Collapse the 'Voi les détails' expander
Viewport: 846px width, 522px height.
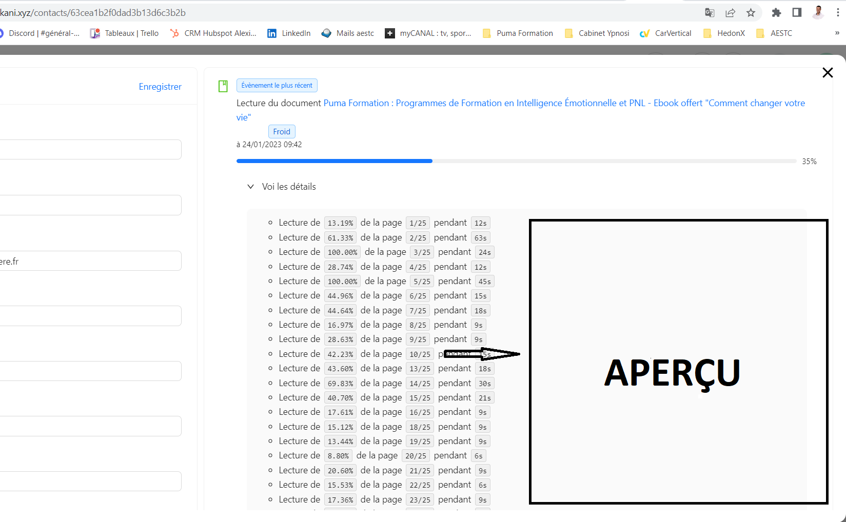pos(282,187)
